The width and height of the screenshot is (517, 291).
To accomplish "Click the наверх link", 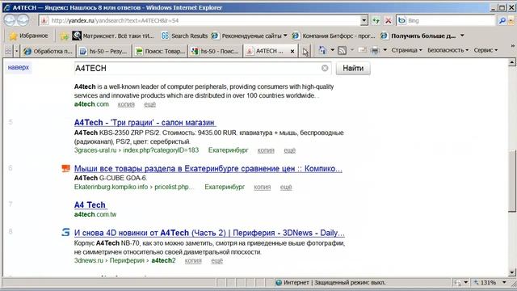I will tap(19, 67).
